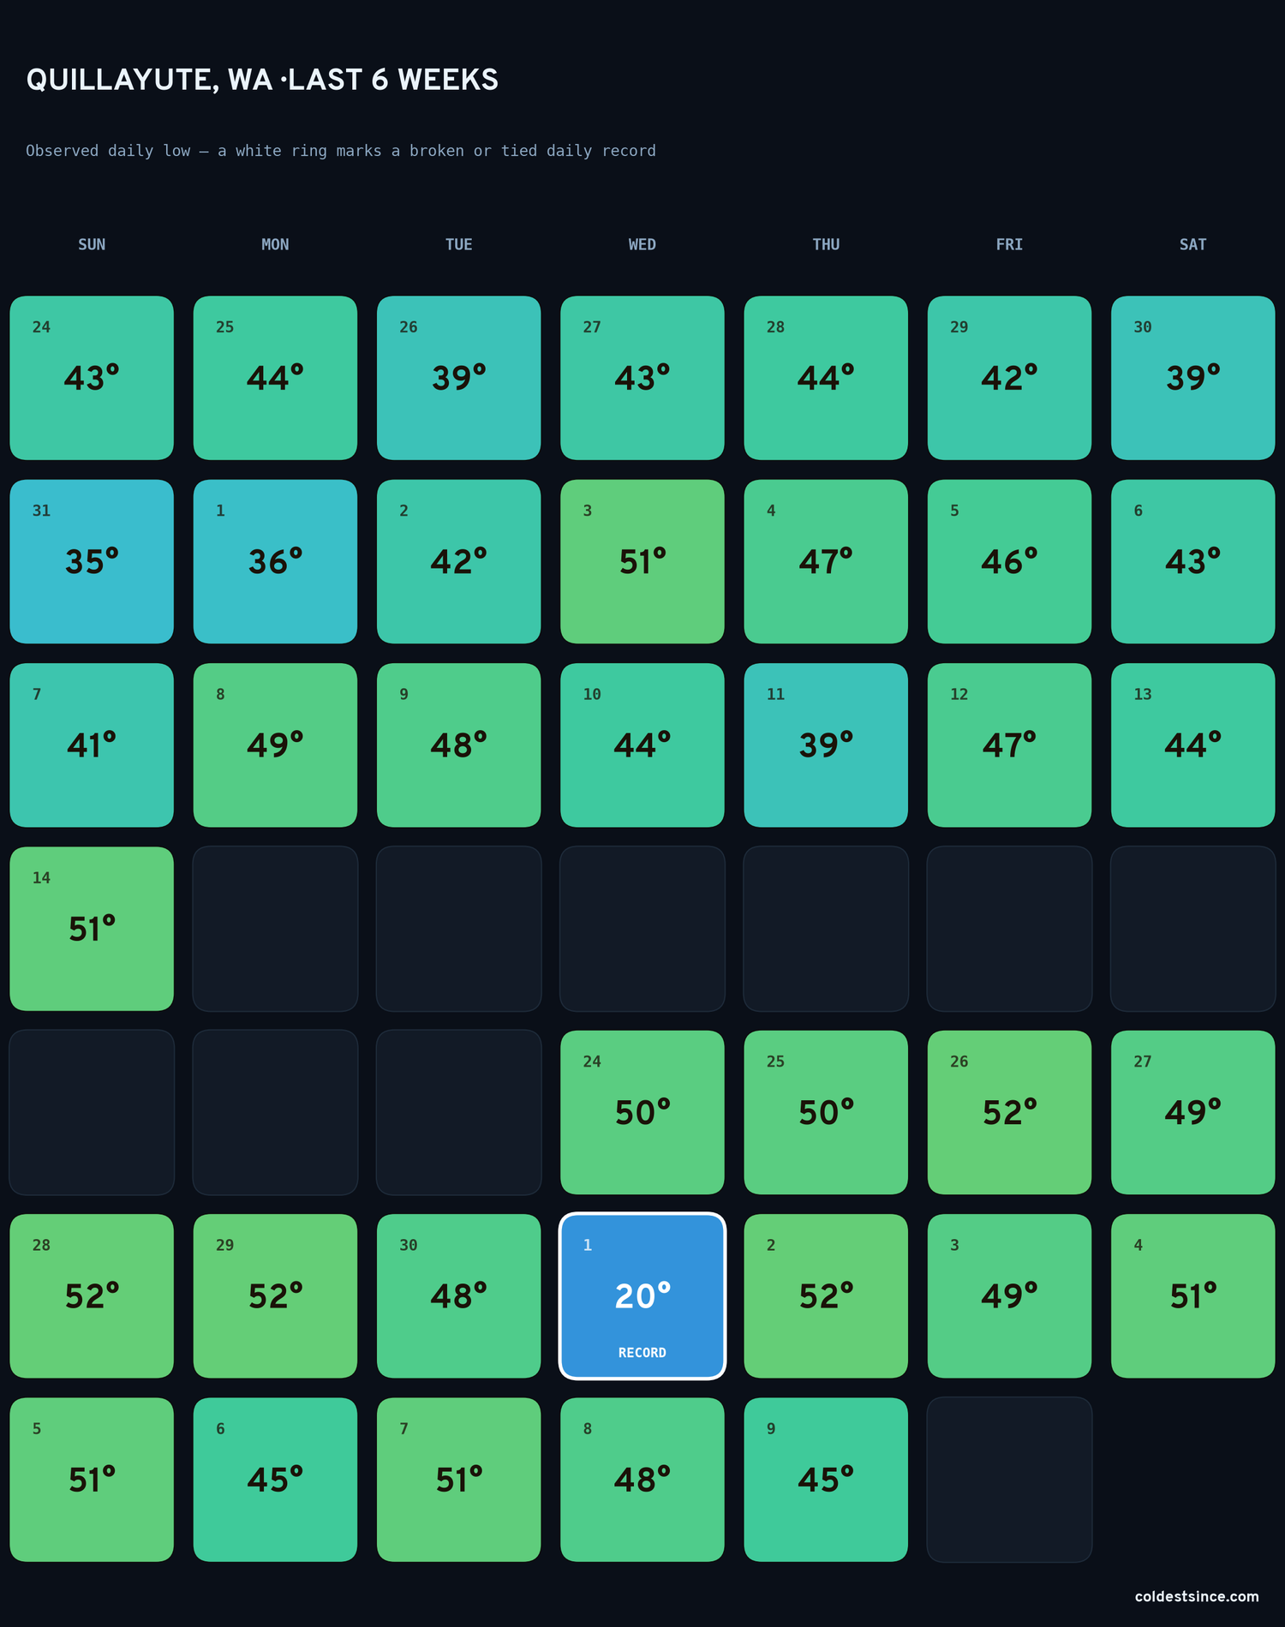1285x1627 pixels.
Task: Choose the Monday 1 tile showing 36°
Action: point(275,561)
